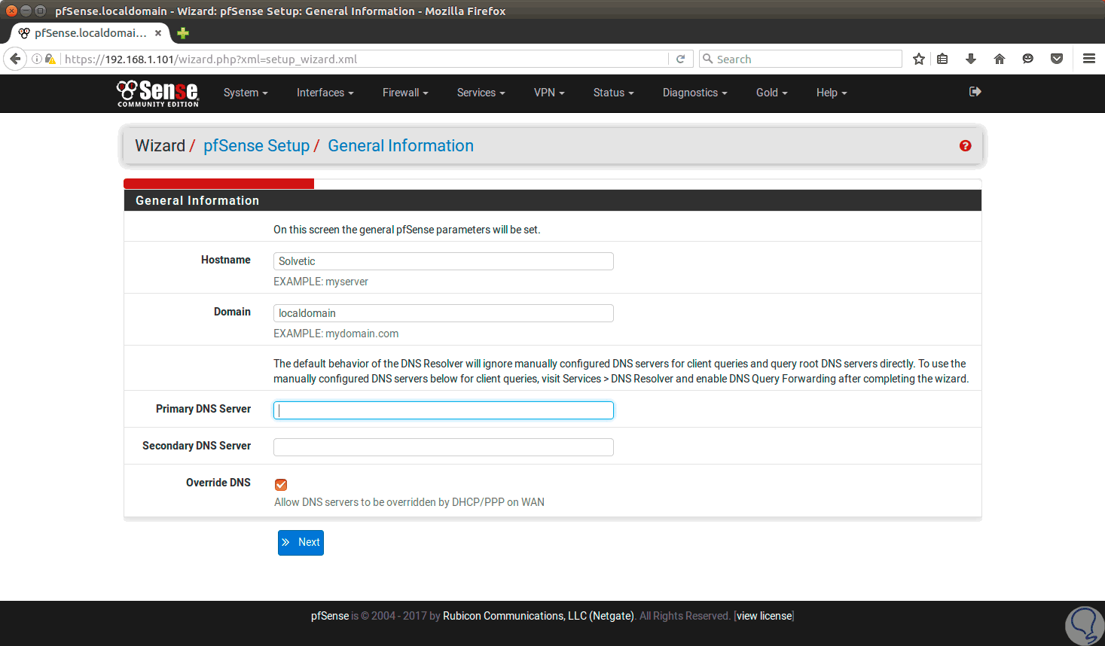Expand the Services dropdown menu

[x=481, y=93]
